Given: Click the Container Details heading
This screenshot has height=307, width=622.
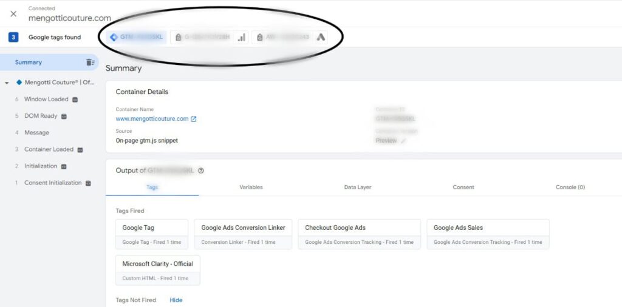Looking at the screenshot, I should point(142,92).
